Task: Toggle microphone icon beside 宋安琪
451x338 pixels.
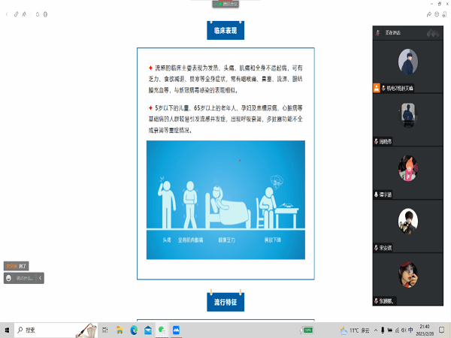Action: tap(376, 248)
